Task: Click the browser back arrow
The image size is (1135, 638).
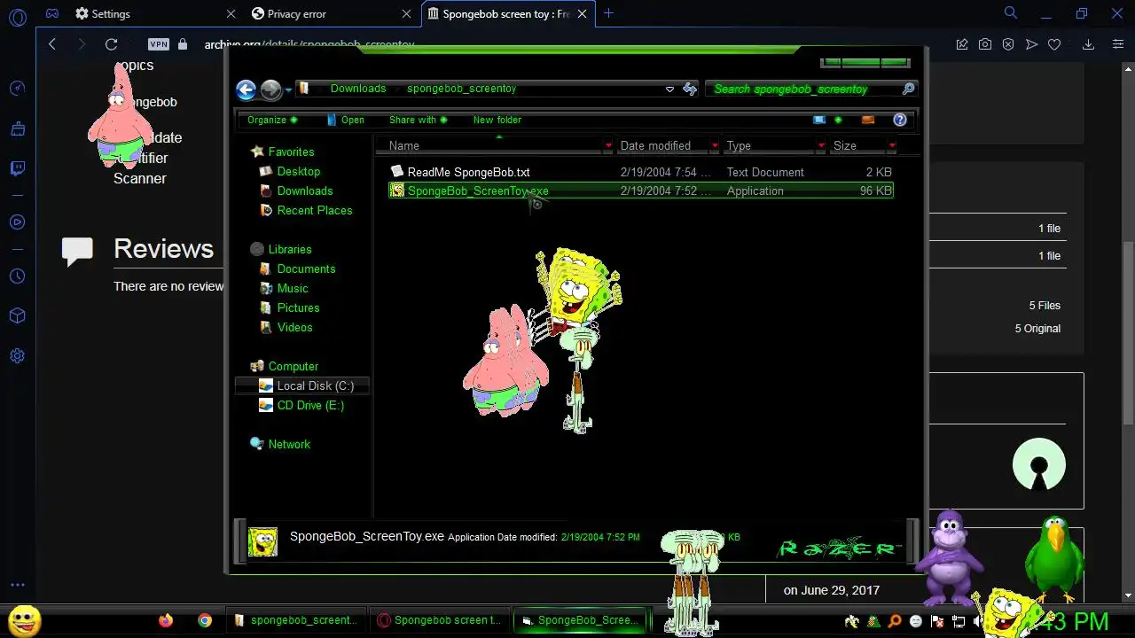Action: tap(52, 44)
